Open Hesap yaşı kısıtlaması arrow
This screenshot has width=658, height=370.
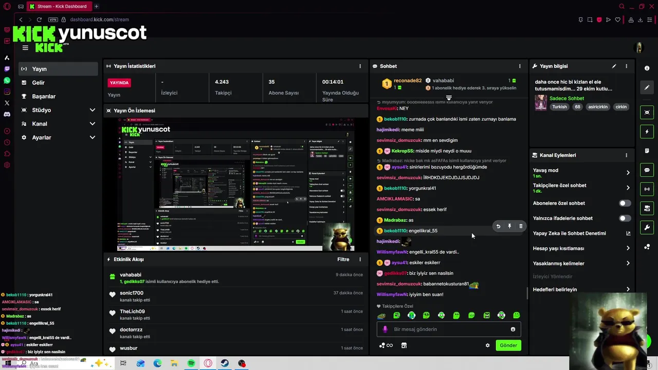click(628, 248)
